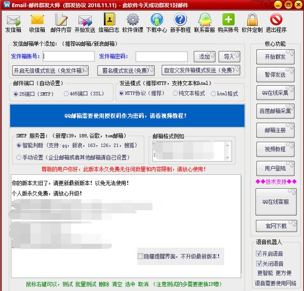Open the 收信箱 inbox icon

tap(37, 23)
